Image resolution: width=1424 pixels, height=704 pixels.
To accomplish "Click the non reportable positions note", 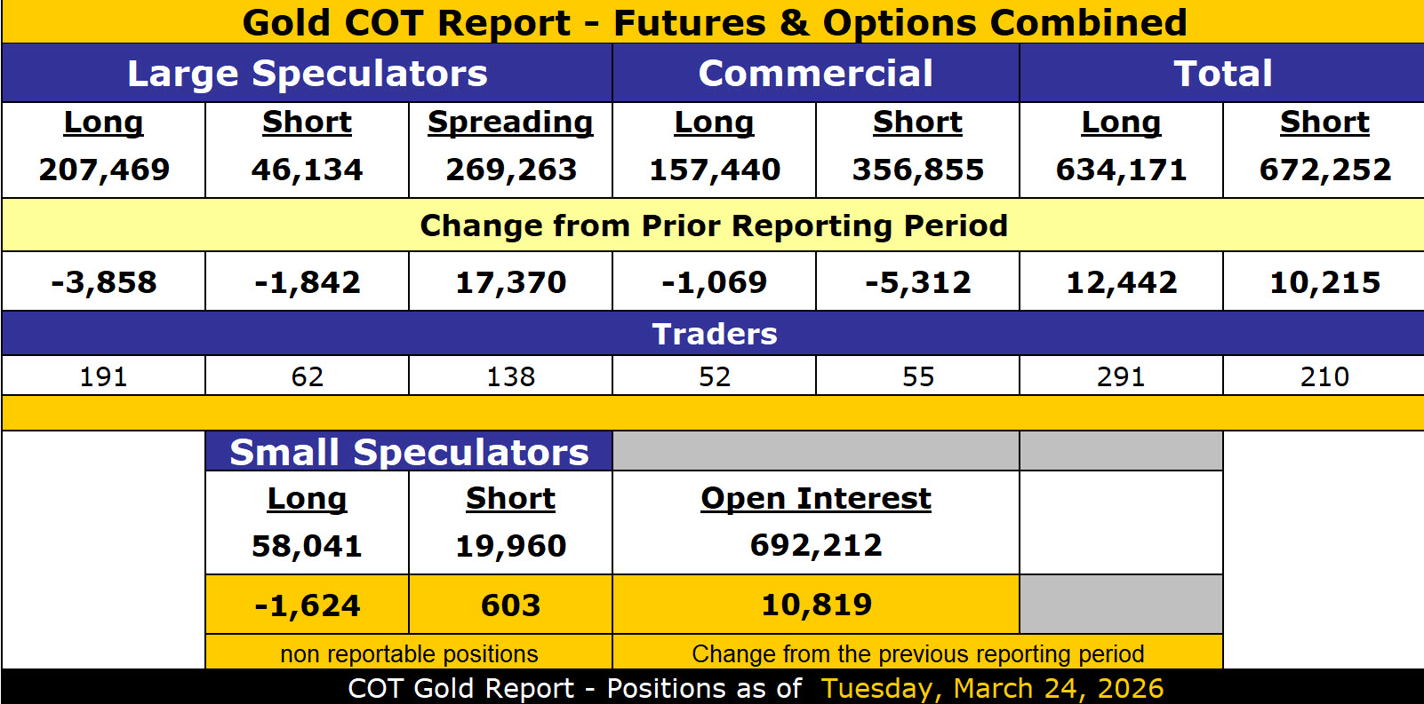I will point(409,654).
